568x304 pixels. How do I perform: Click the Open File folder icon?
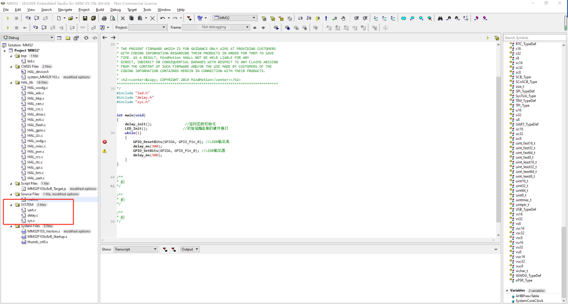(x=70, y=18)
